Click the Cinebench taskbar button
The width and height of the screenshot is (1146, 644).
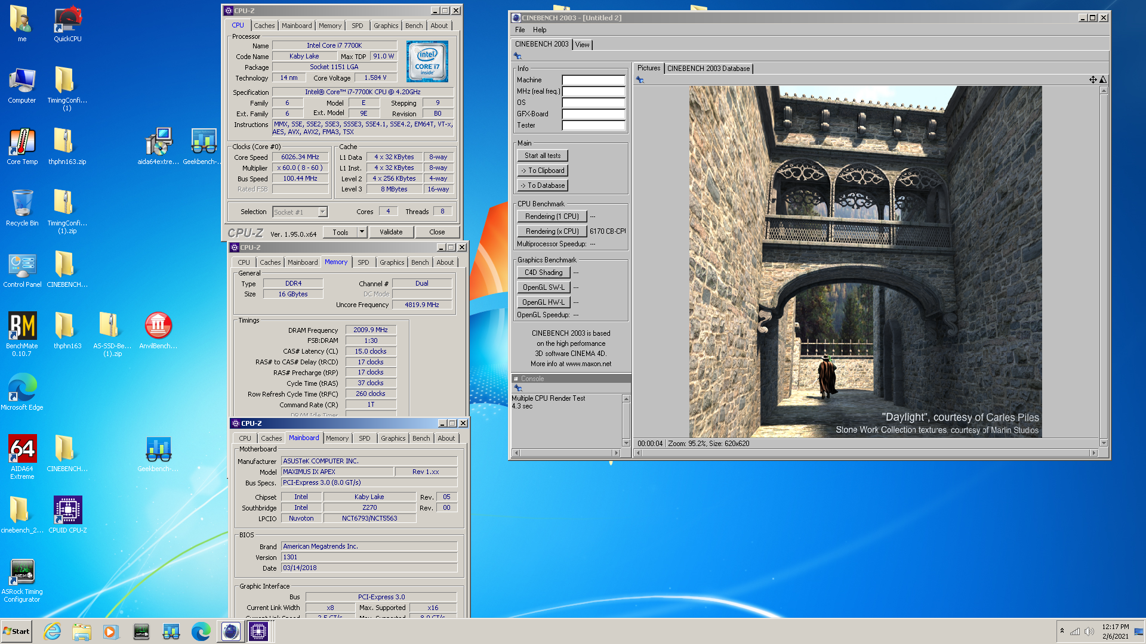(230, 631)
